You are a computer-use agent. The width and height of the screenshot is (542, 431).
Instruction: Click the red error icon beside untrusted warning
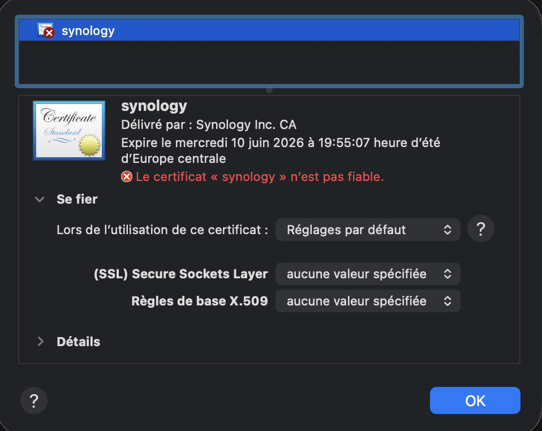(x=127, y=177)
